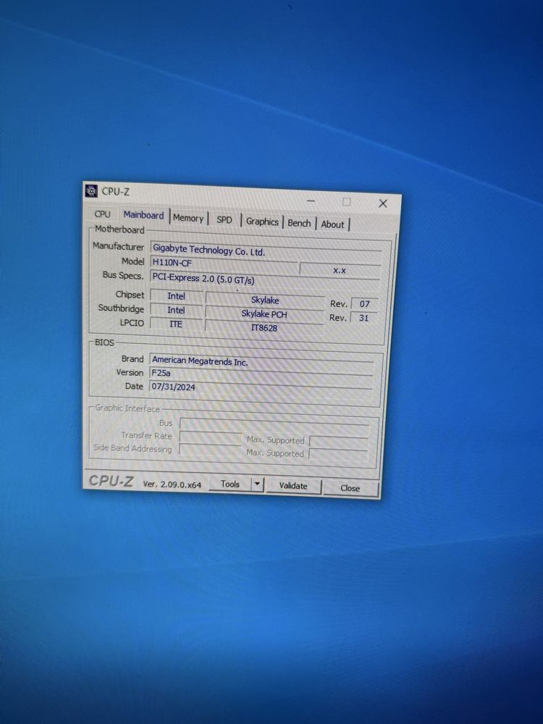Select the Chipset name Skylake
543x724 pixels.
tap(265, 300)
